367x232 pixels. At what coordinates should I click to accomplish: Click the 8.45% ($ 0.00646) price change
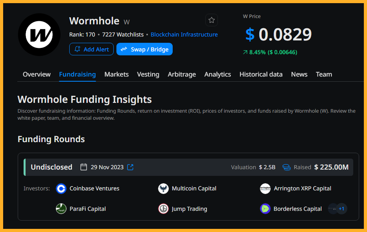273,52
